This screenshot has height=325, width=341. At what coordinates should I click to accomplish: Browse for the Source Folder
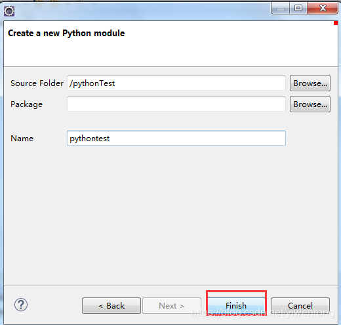(310, 83)
